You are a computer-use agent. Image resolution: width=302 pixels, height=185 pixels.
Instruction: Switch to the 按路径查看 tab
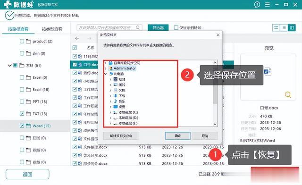pyautogui.click(x=18, y=29)
